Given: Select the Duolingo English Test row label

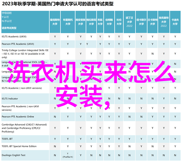Looking at the screenshot, I should (x=13, y=155).
